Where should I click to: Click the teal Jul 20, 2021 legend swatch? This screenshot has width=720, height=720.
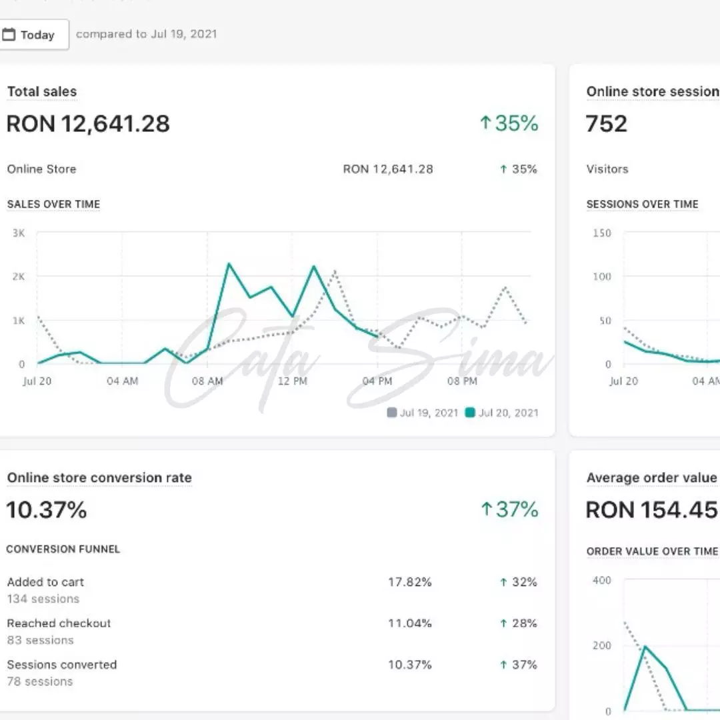(x=470, y=413)
